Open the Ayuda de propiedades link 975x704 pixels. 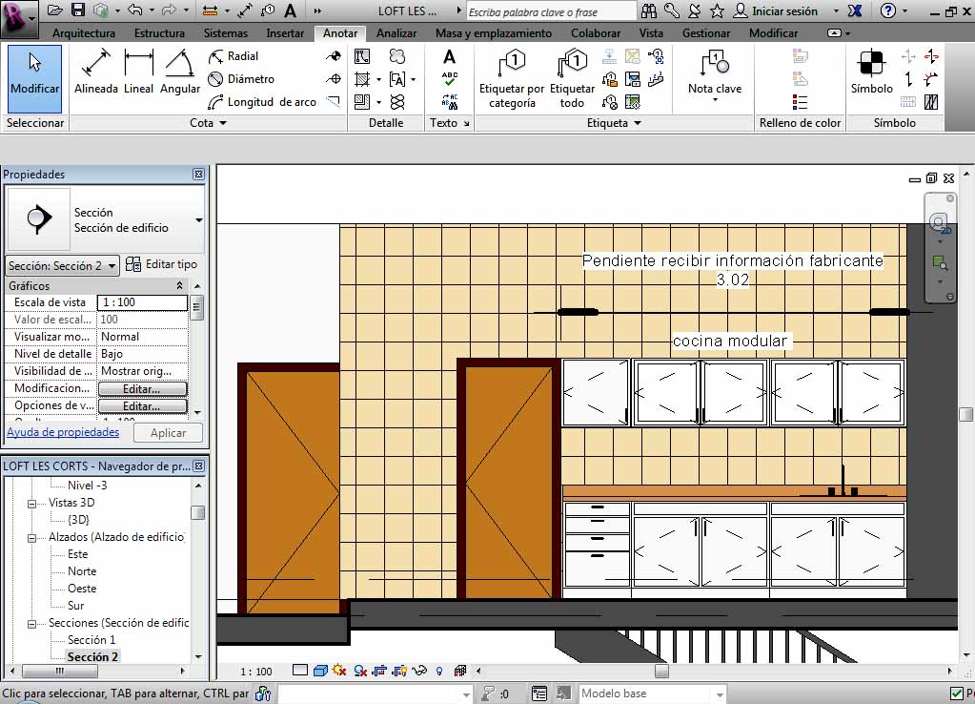coord(63,432)
